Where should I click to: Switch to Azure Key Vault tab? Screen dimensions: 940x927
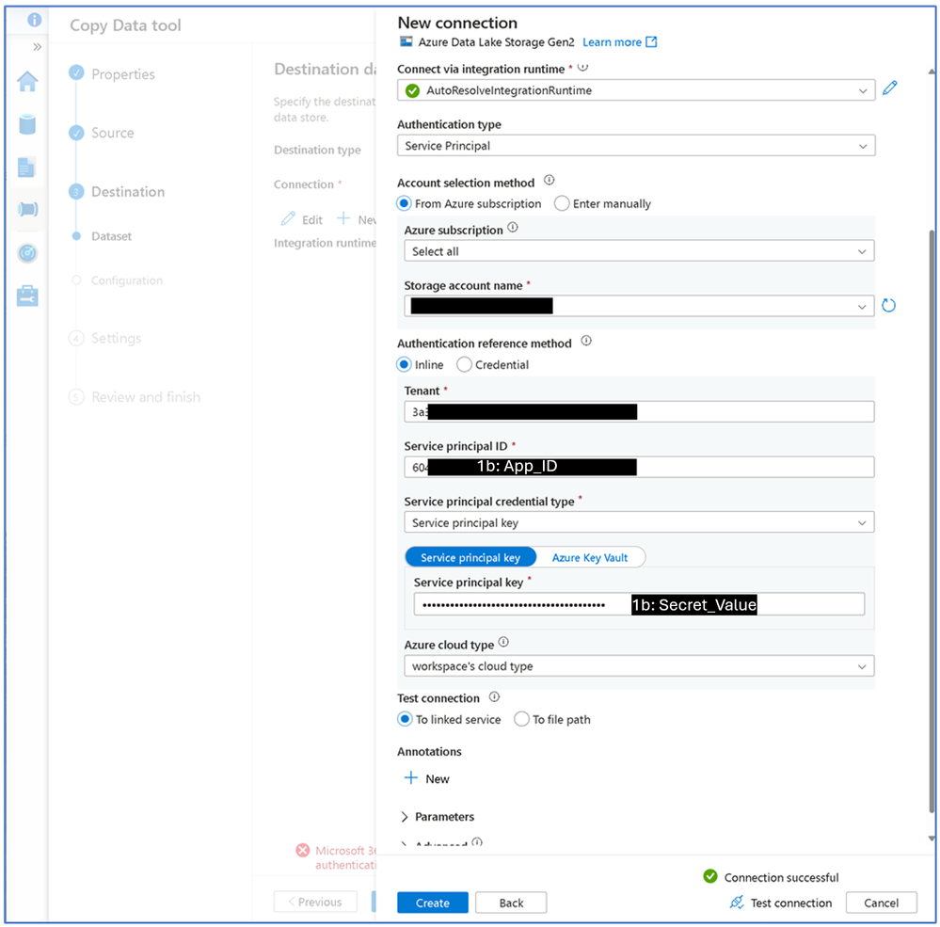click(x=590, y=558)
